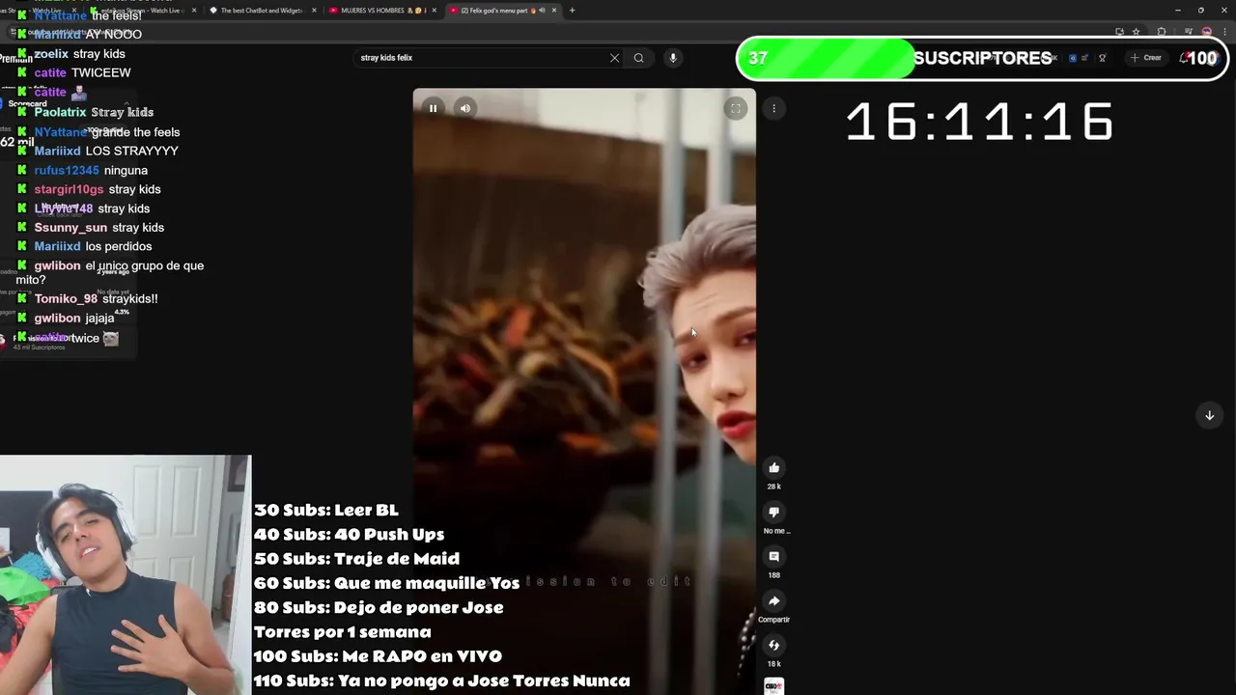Open the Chrome three-dot menu
The width and height of the screenshot is (1236, 695).
[x=1223, y=32]
